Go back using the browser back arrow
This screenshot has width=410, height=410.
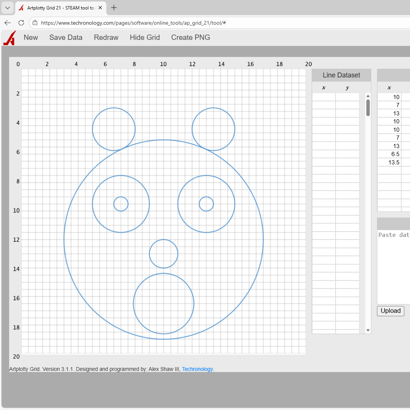[7, 23]
